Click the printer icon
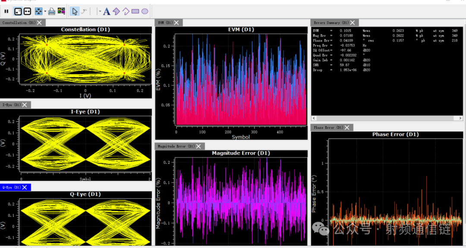The height and width of the screenshot is (248, 466). click(52, 11)
